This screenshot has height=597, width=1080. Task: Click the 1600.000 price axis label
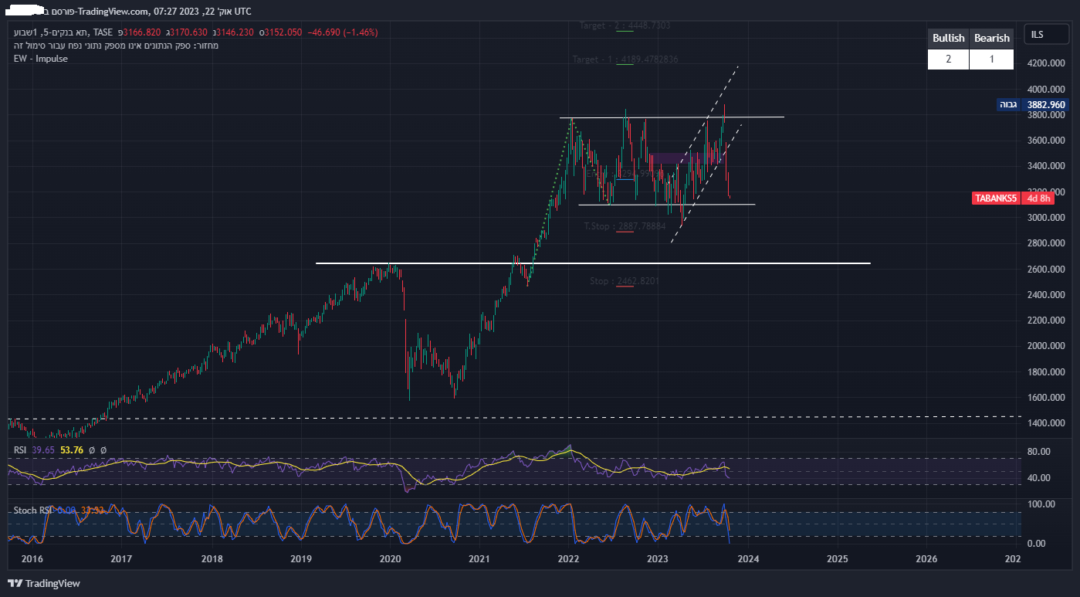pos(1048,398)
